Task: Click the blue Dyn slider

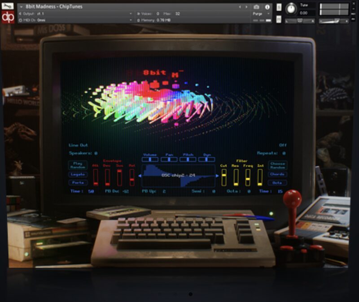Action: [x=207, y=160]
